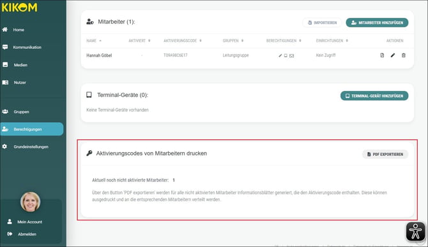Click 'Aktuell noch nicht aktivierte Mitarbeiter' label
The image size is (428, 247).
coord(130,180)
